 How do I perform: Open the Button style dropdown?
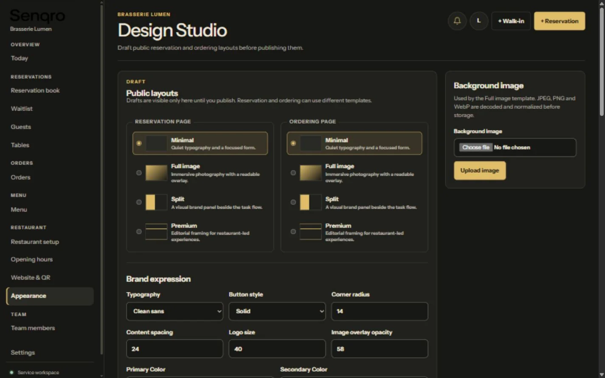(x=277, y=311)
